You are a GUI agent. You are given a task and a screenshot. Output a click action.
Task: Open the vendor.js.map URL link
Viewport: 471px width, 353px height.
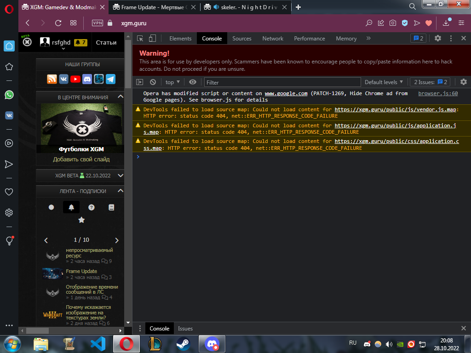coord(395,109)
